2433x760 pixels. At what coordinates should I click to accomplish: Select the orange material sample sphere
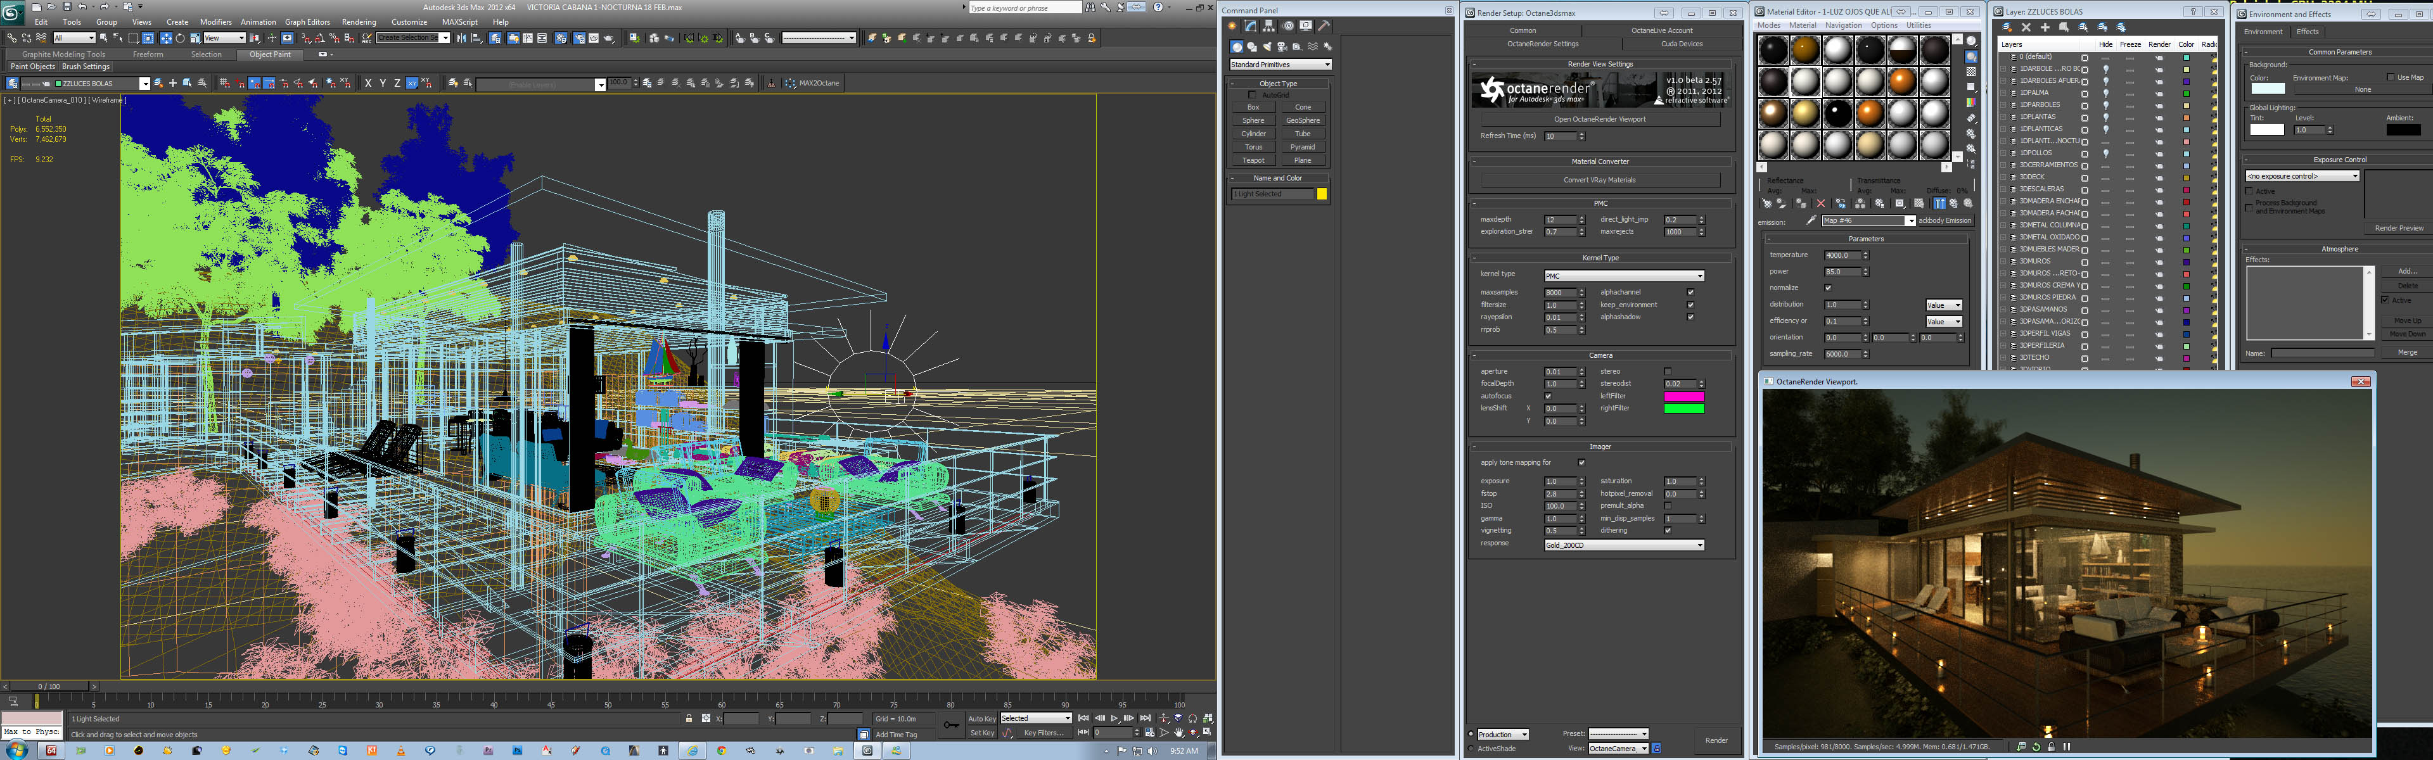1901,82
